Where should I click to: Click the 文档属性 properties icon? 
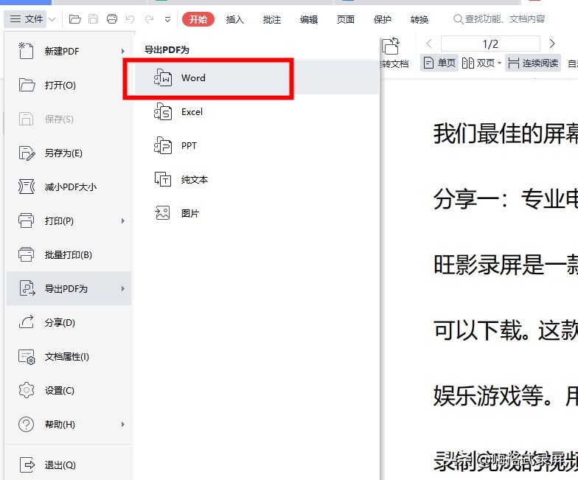click(x=27, y=357)
